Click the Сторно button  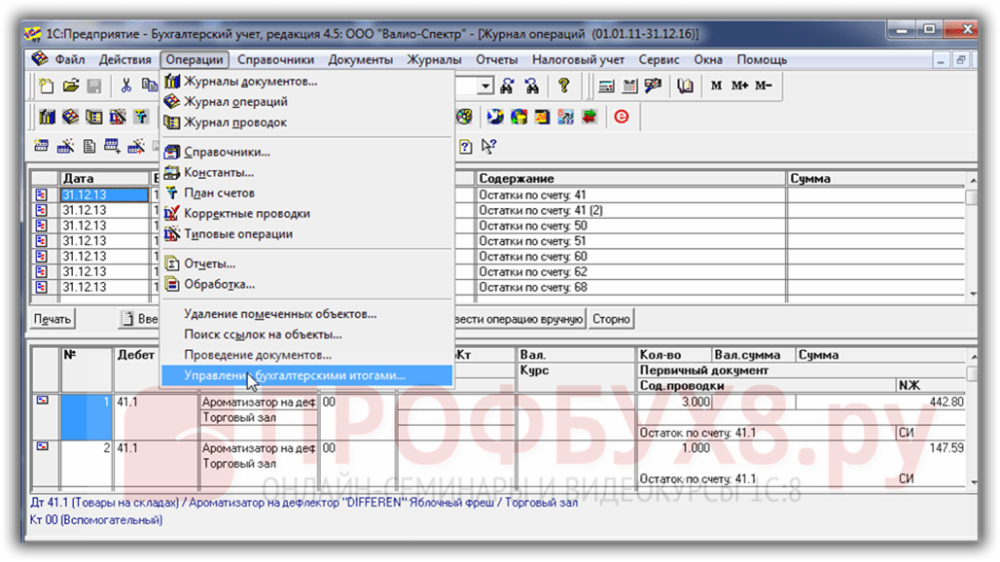pos(611,319)
